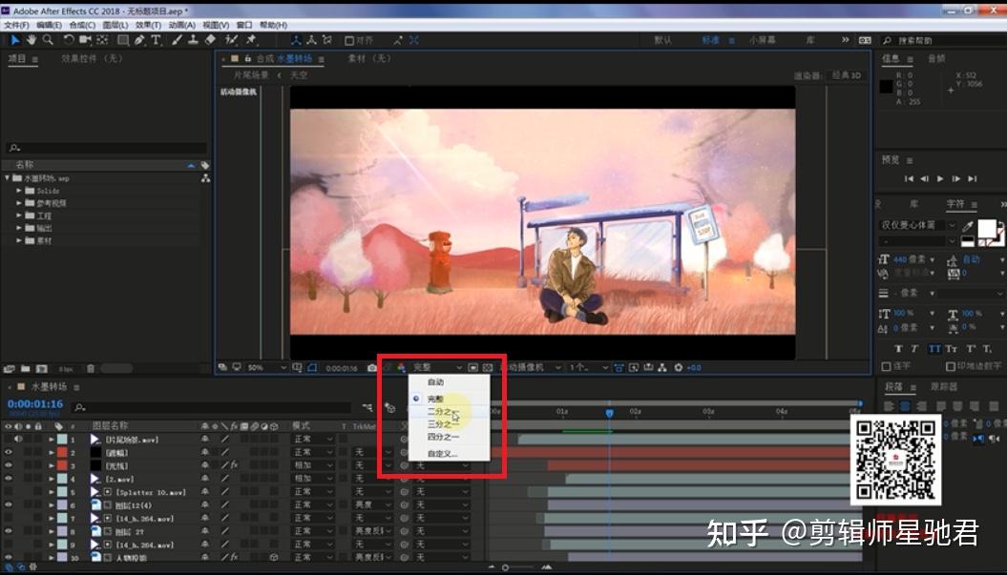This screenshot has width=1007, height=575.
Task: Toggle the transparency grid icon
Action: [x=488, y=368]
